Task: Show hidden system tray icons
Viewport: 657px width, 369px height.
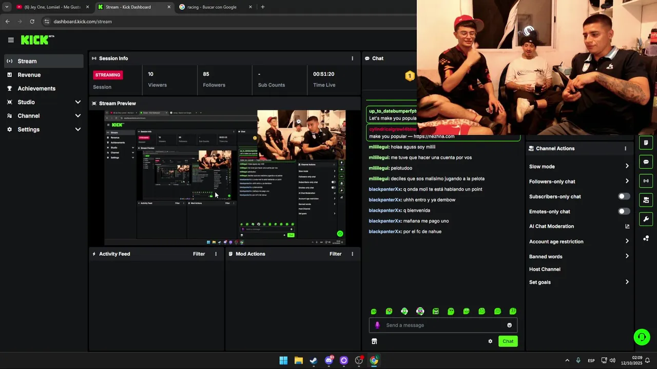Action: point(567,360)
